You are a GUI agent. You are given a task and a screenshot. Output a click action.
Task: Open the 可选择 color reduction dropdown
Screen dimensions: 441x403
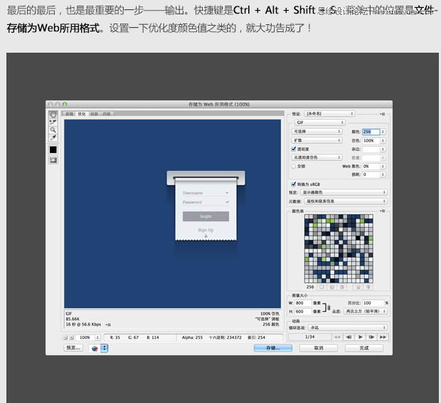tap(317, 132)
